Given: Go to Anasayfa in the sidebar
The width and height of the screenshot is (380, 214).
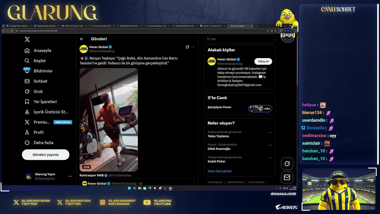Looking at the screenshot, I should 38,51.
